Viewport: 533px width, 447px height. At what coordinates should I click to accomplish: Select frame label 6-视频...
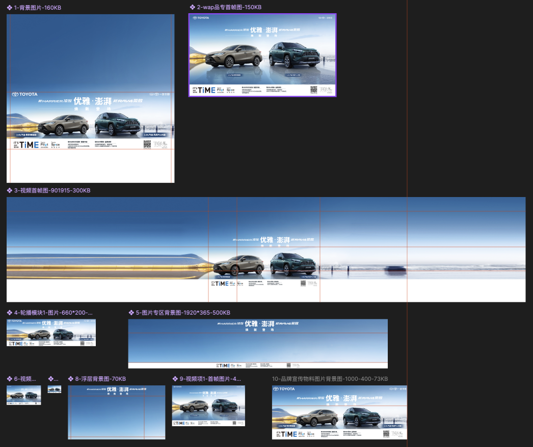coord(25,379)
